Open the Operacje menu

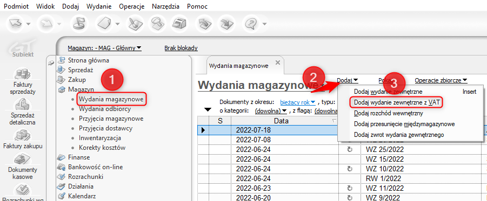click(x=132, y=6)
